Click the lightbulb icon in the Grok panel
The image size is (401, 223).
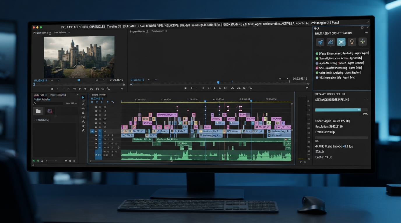coord(352,42)
